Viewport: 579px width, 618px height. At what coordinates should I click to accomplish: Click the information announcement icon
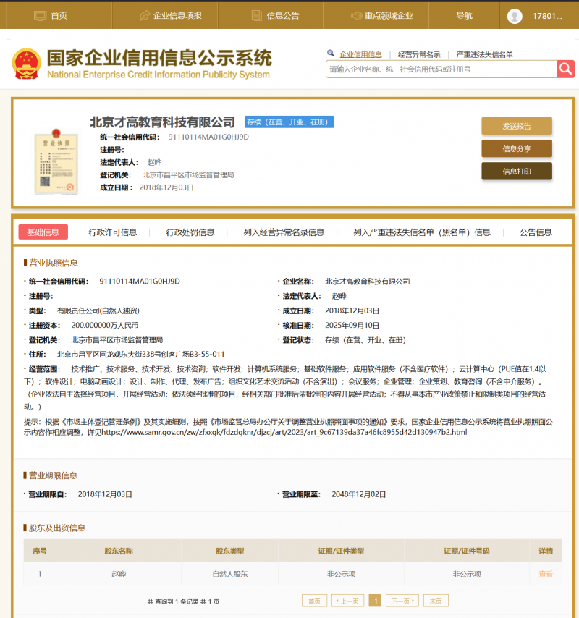coord(255,15)
